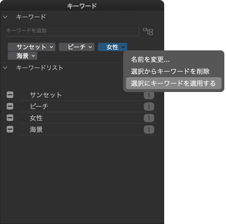Toggle the 海景 minus checkbox in list
The image size is (226, 224).
pos(10,129)
